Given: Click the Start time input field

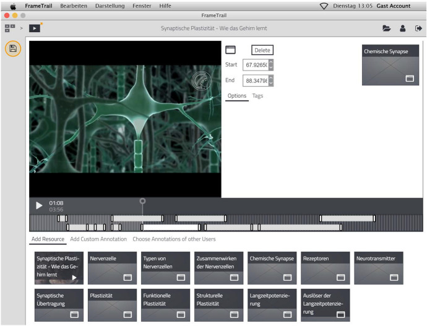Looking at the screenshot, I should click(x=254, y=64).
